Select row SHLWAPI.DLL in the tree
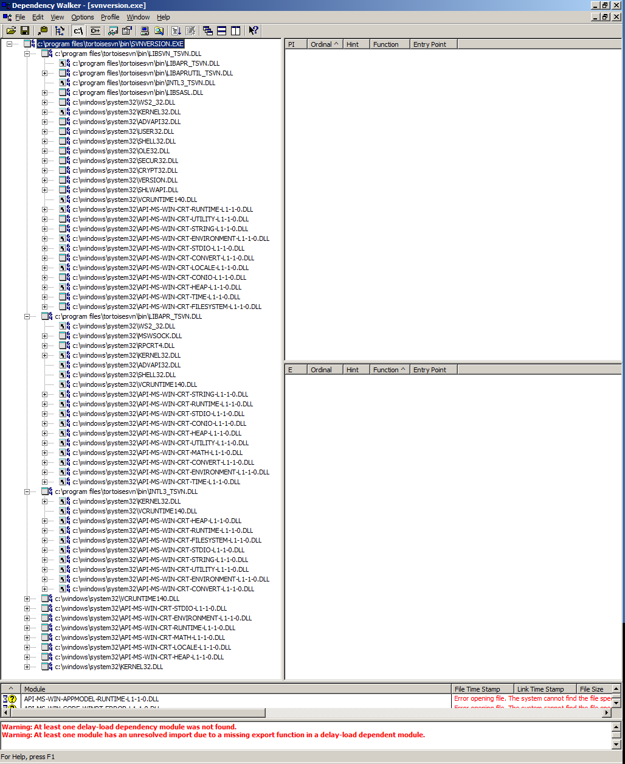 coord(125,190)
